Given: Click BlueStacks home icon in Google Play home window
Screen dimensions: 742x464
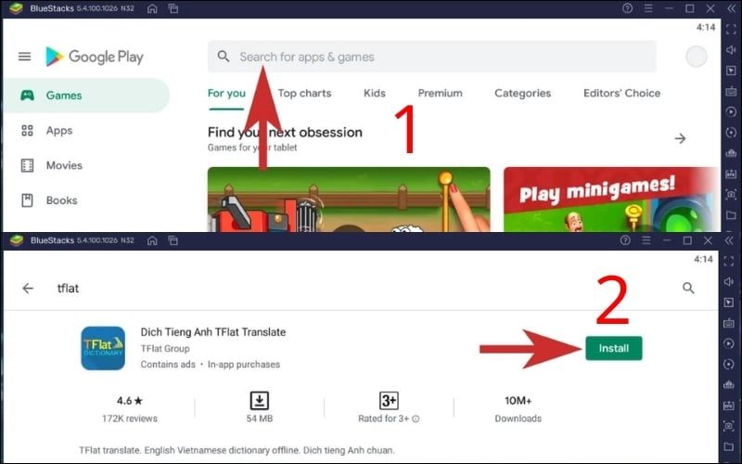Looking at the screenshot, I should click(152, 8).
